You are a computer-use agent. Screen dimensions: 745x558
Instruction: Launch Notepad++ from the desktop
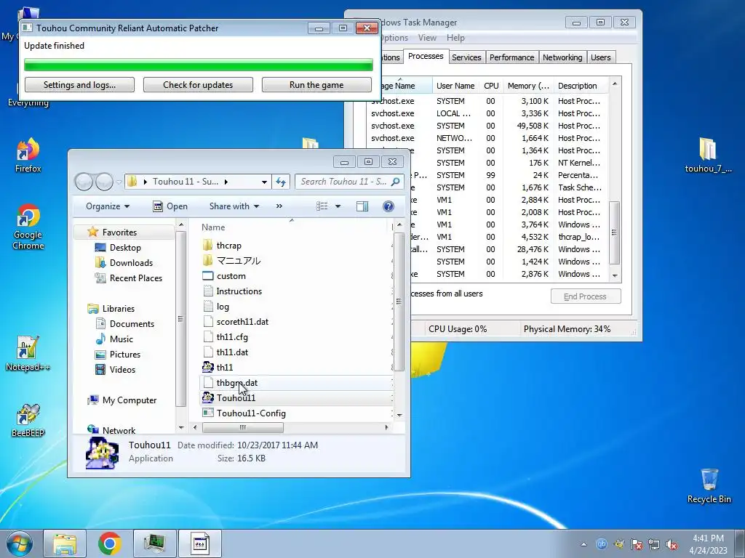28,354
